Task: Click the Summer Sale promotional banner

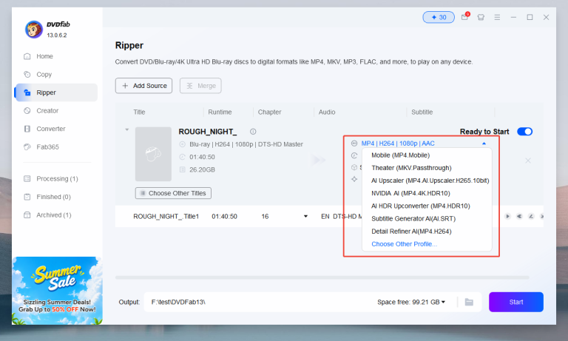Action: pos(57,291)
